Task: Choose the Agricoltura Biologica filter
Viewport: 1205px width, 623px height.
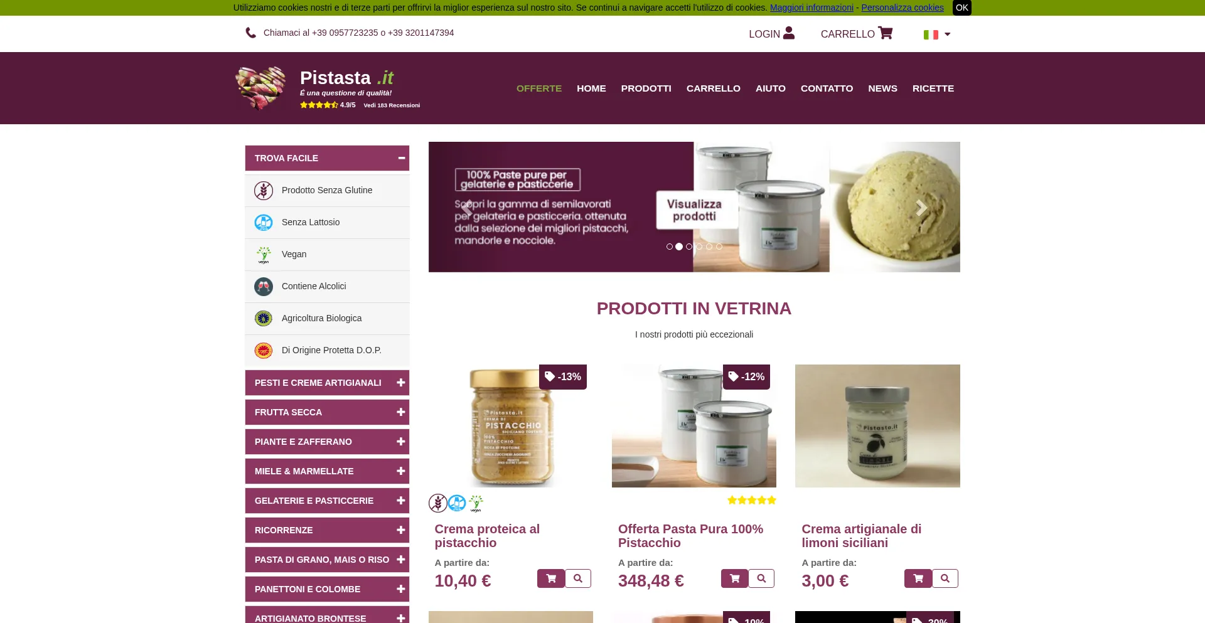Action: pyautogui.click(x=327, y=318)
